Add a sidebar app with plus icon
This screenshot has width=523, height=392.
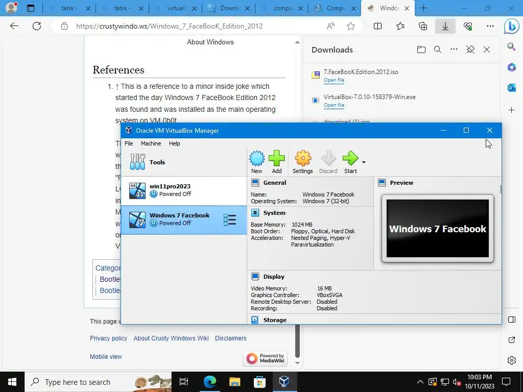[x=511, y=110]
